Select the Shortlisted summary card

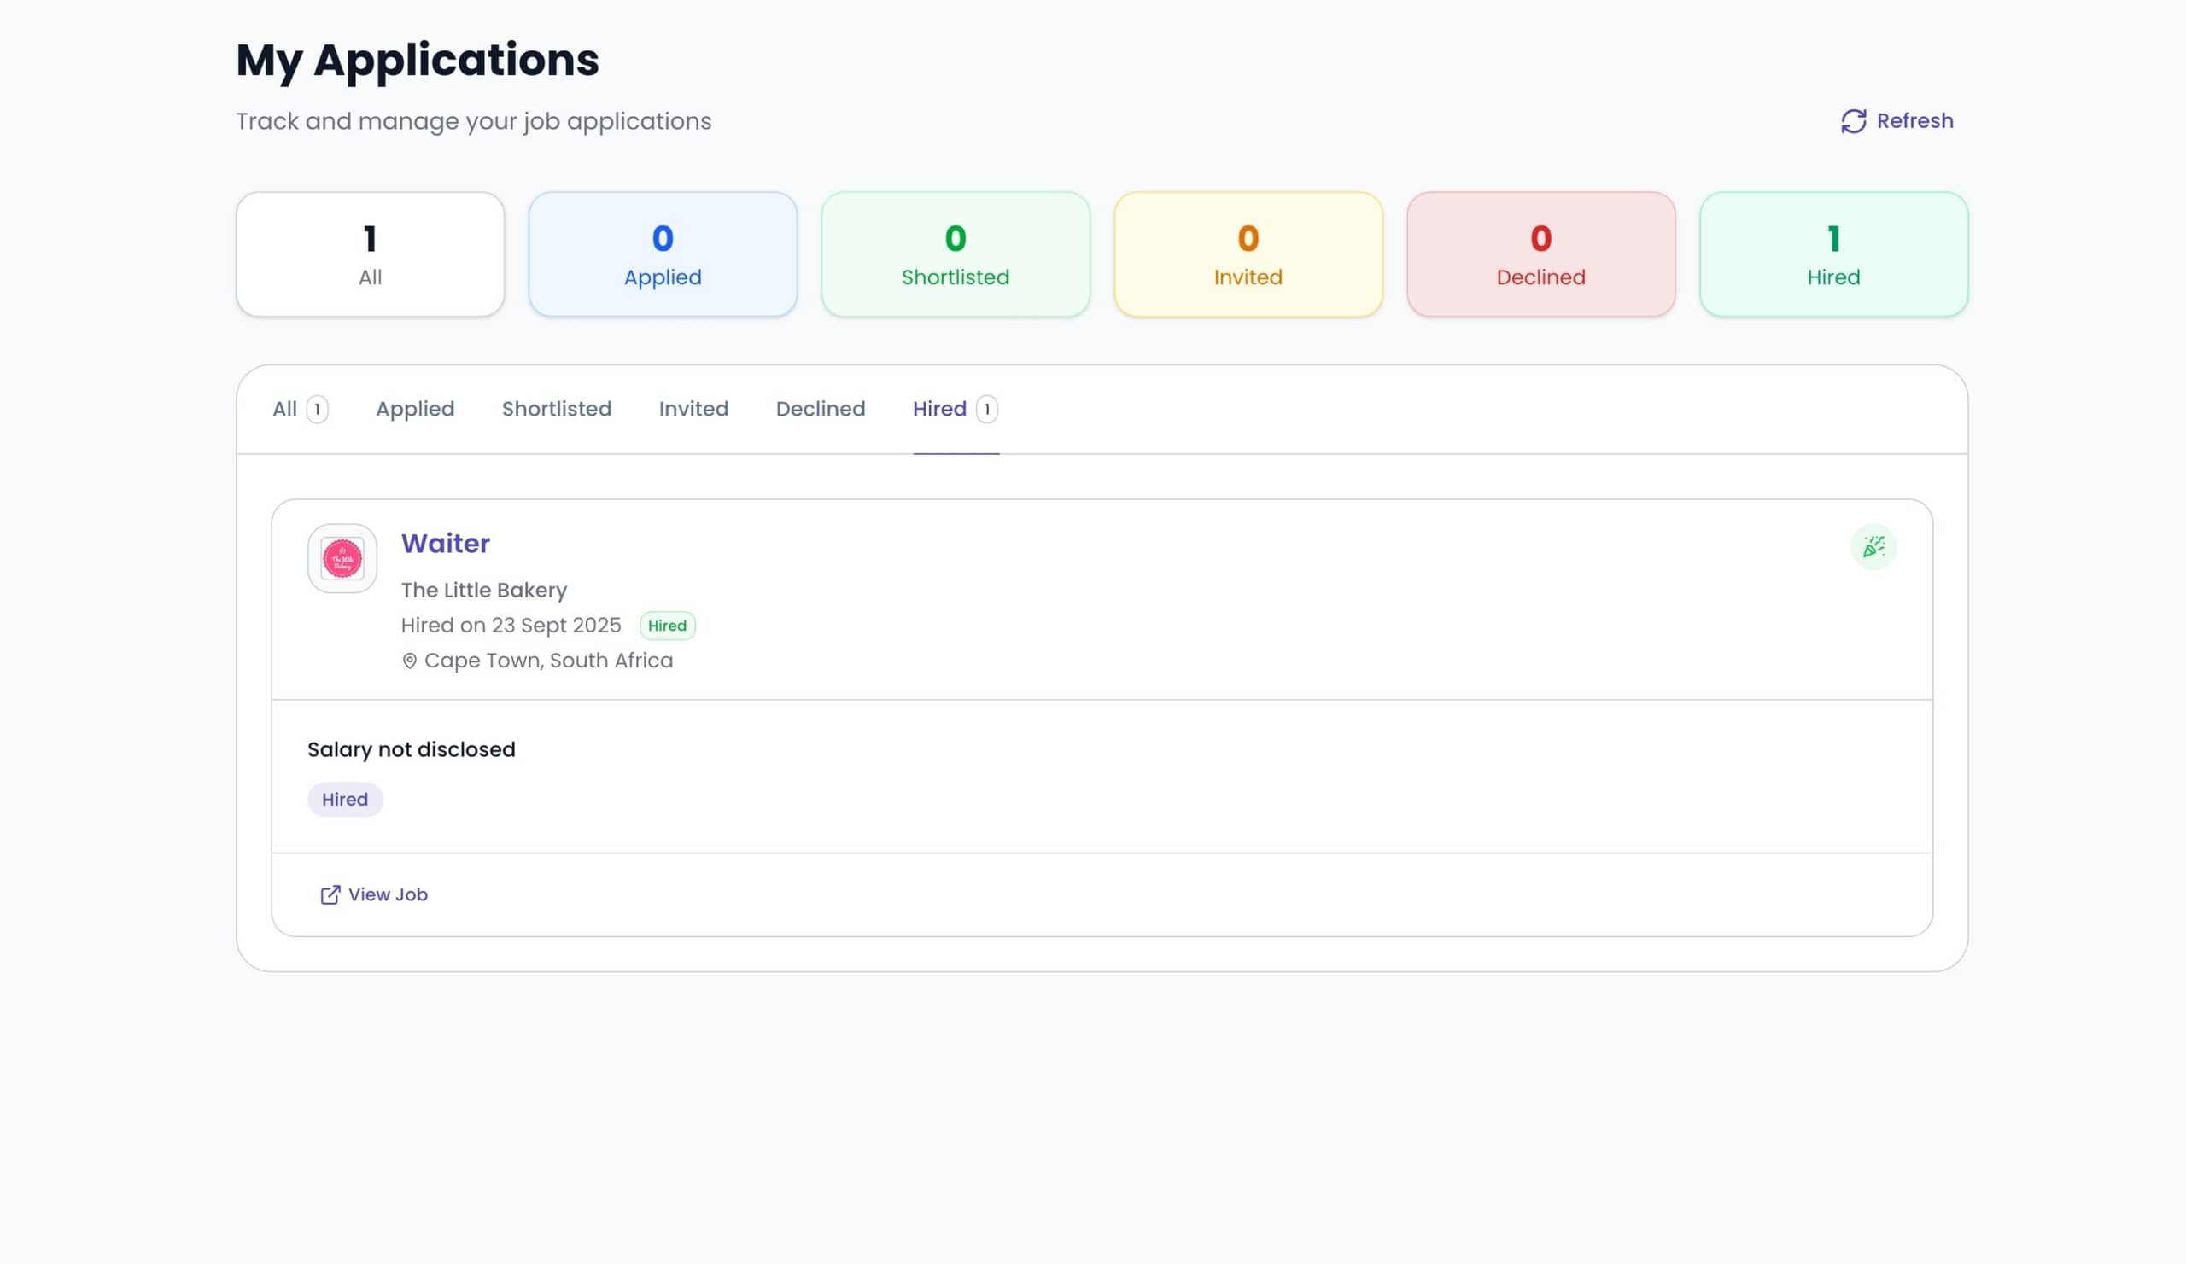click(955, 255)
